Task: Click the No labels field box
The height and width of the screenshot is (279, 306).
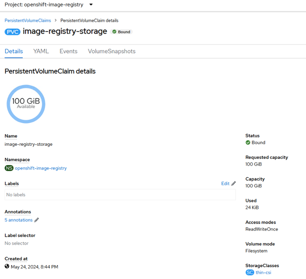Action: tap(120, 195)
